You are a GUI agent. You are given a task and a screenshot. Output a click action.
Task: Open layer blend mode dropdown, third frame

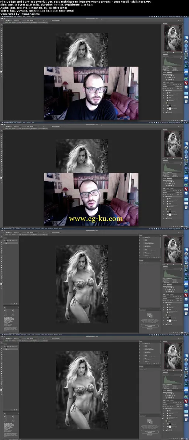pos(169,299)
